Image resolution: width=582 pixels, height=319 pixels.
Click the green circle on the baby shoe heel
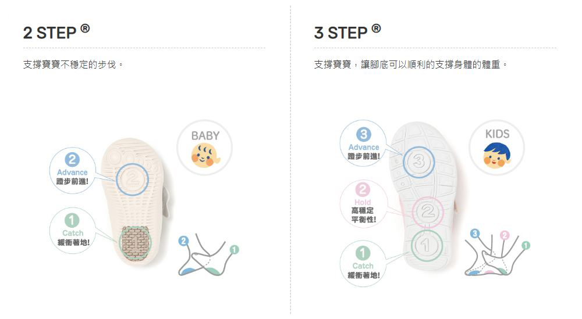coord(136,243)
